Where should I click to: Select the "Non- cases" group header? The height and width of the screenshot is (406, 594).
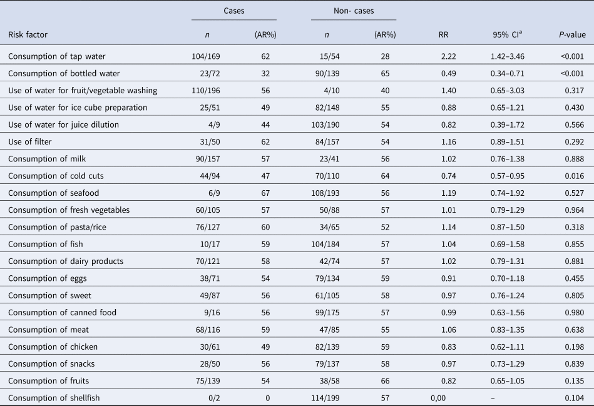(x=354, y=11)
